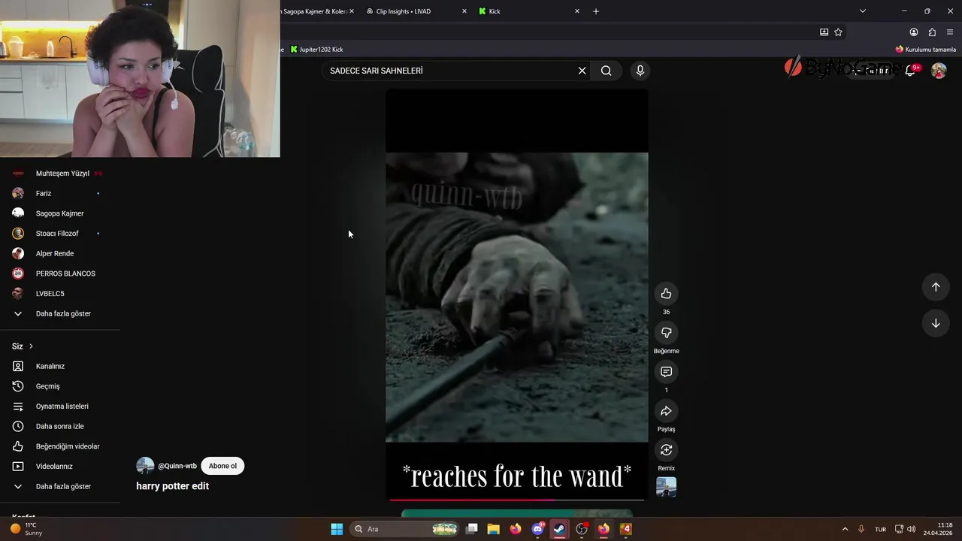Open Oynatma listeleri playlists
962x541 pixels.
[60, 407]
